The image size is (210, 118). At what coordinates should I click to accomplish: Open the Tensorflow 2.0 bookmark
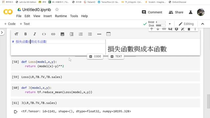(108, 2)
